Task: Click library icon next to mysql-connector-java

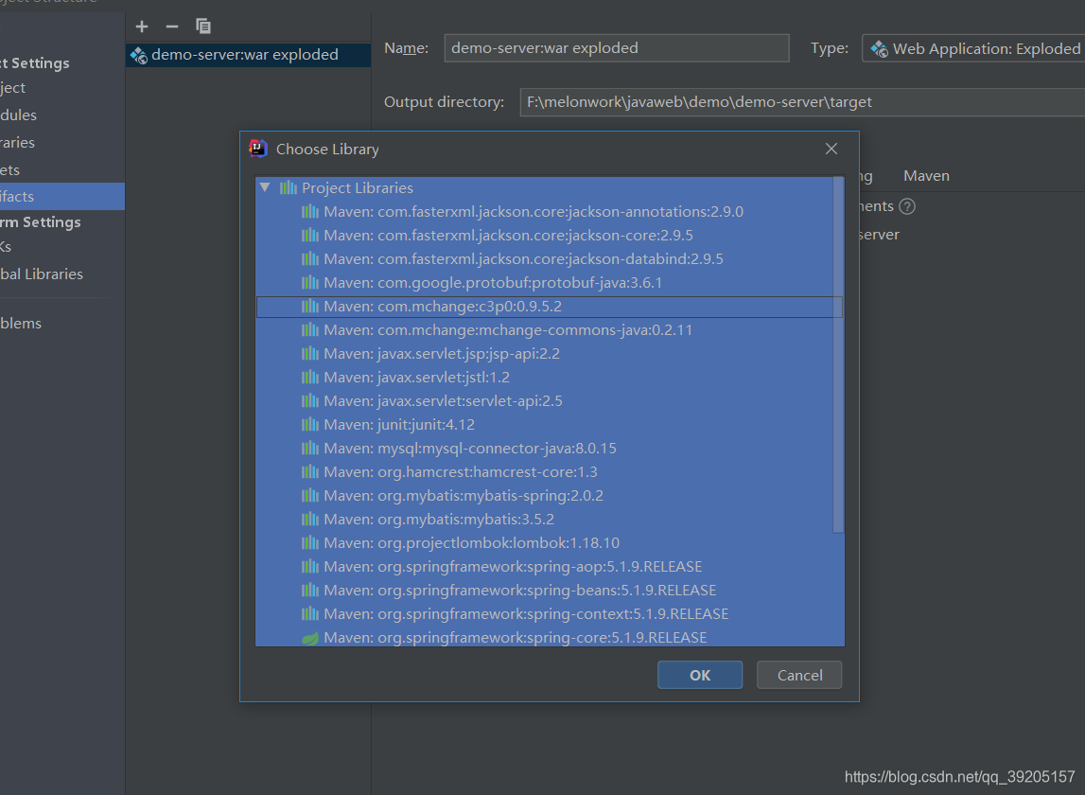Action: (310, 448)
